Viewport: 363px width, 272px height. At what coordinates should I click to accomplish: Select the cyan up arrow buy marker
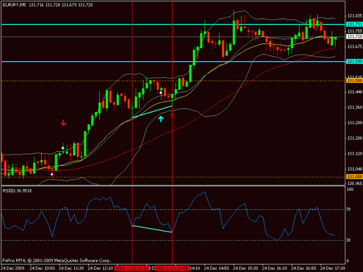pyautogui.click(x=161, y=119)
